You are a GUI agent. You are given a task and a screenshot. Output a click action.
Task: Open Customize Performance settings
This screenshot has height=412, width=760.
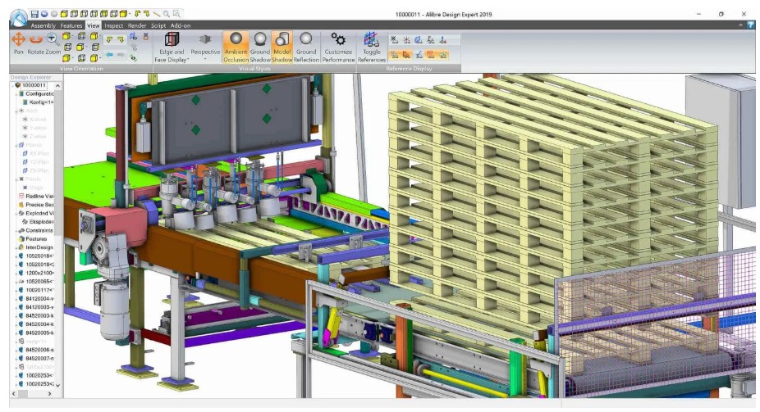[x=337, y=44]
